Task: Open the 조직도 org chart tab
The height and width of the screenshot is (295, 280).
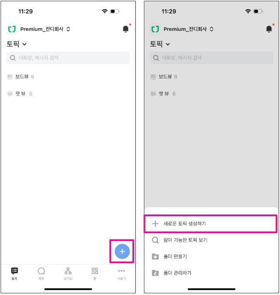Action: tap(68, 274)
